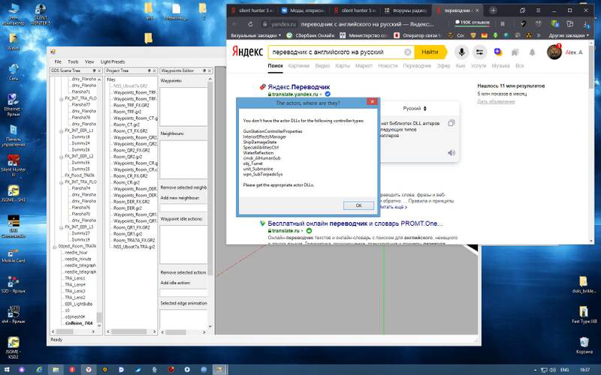
Task: Select Dummy18 in the scene tree
Action: click(x=80, y=136)
